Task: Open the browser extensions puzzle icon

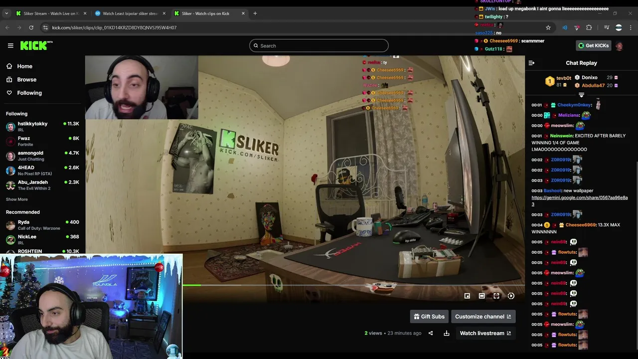Action: tap(589, 27)
